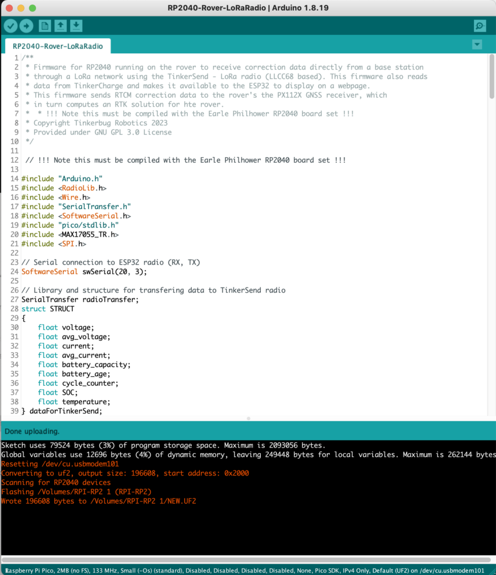
Task: Click the 'struct STRUCT' line
Action: click(x=48, y=309)
